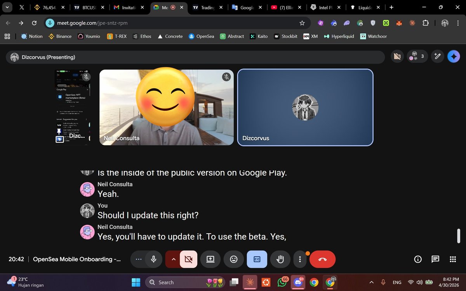Close the Trading tab

click(221, 7)
